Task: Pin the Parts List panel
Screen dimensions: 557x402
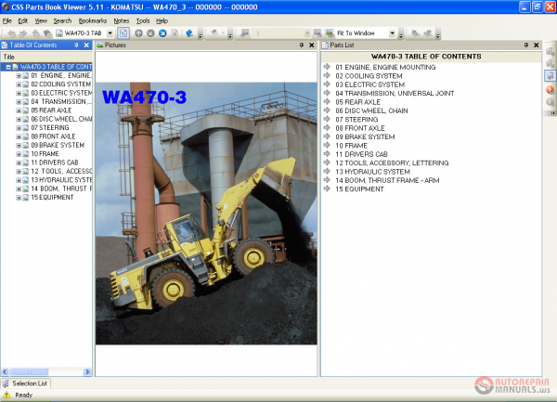Action: click(526, 45)
